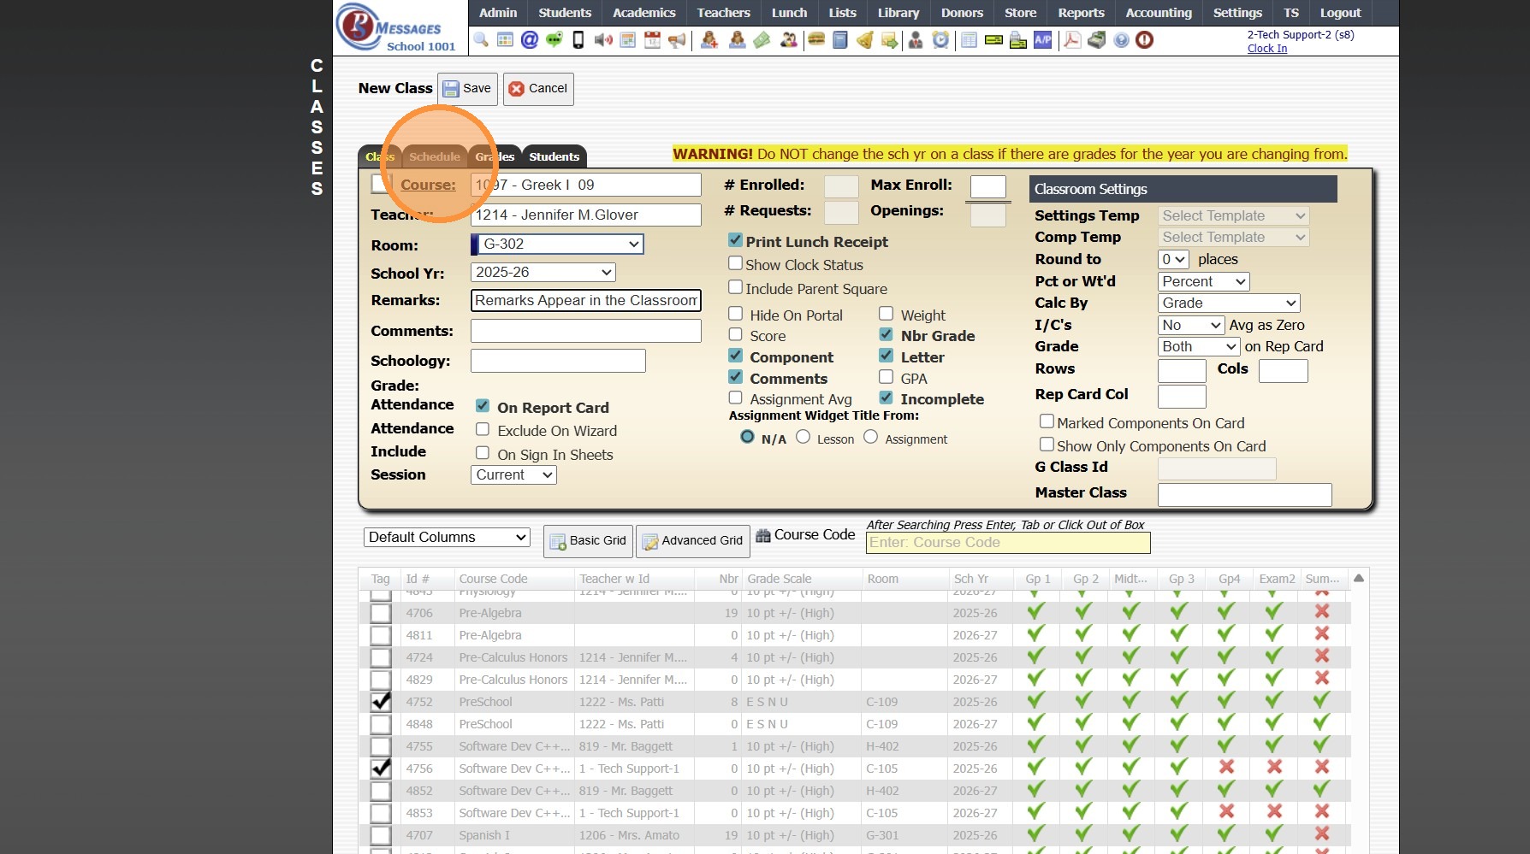Click the blue help question icon
1530x854 pixels.
[x=1121, y=40]
